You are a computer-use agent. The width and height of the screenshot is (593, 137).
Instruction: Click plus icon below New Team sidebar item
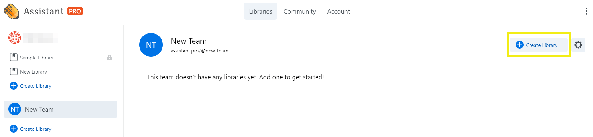(14, 129)
